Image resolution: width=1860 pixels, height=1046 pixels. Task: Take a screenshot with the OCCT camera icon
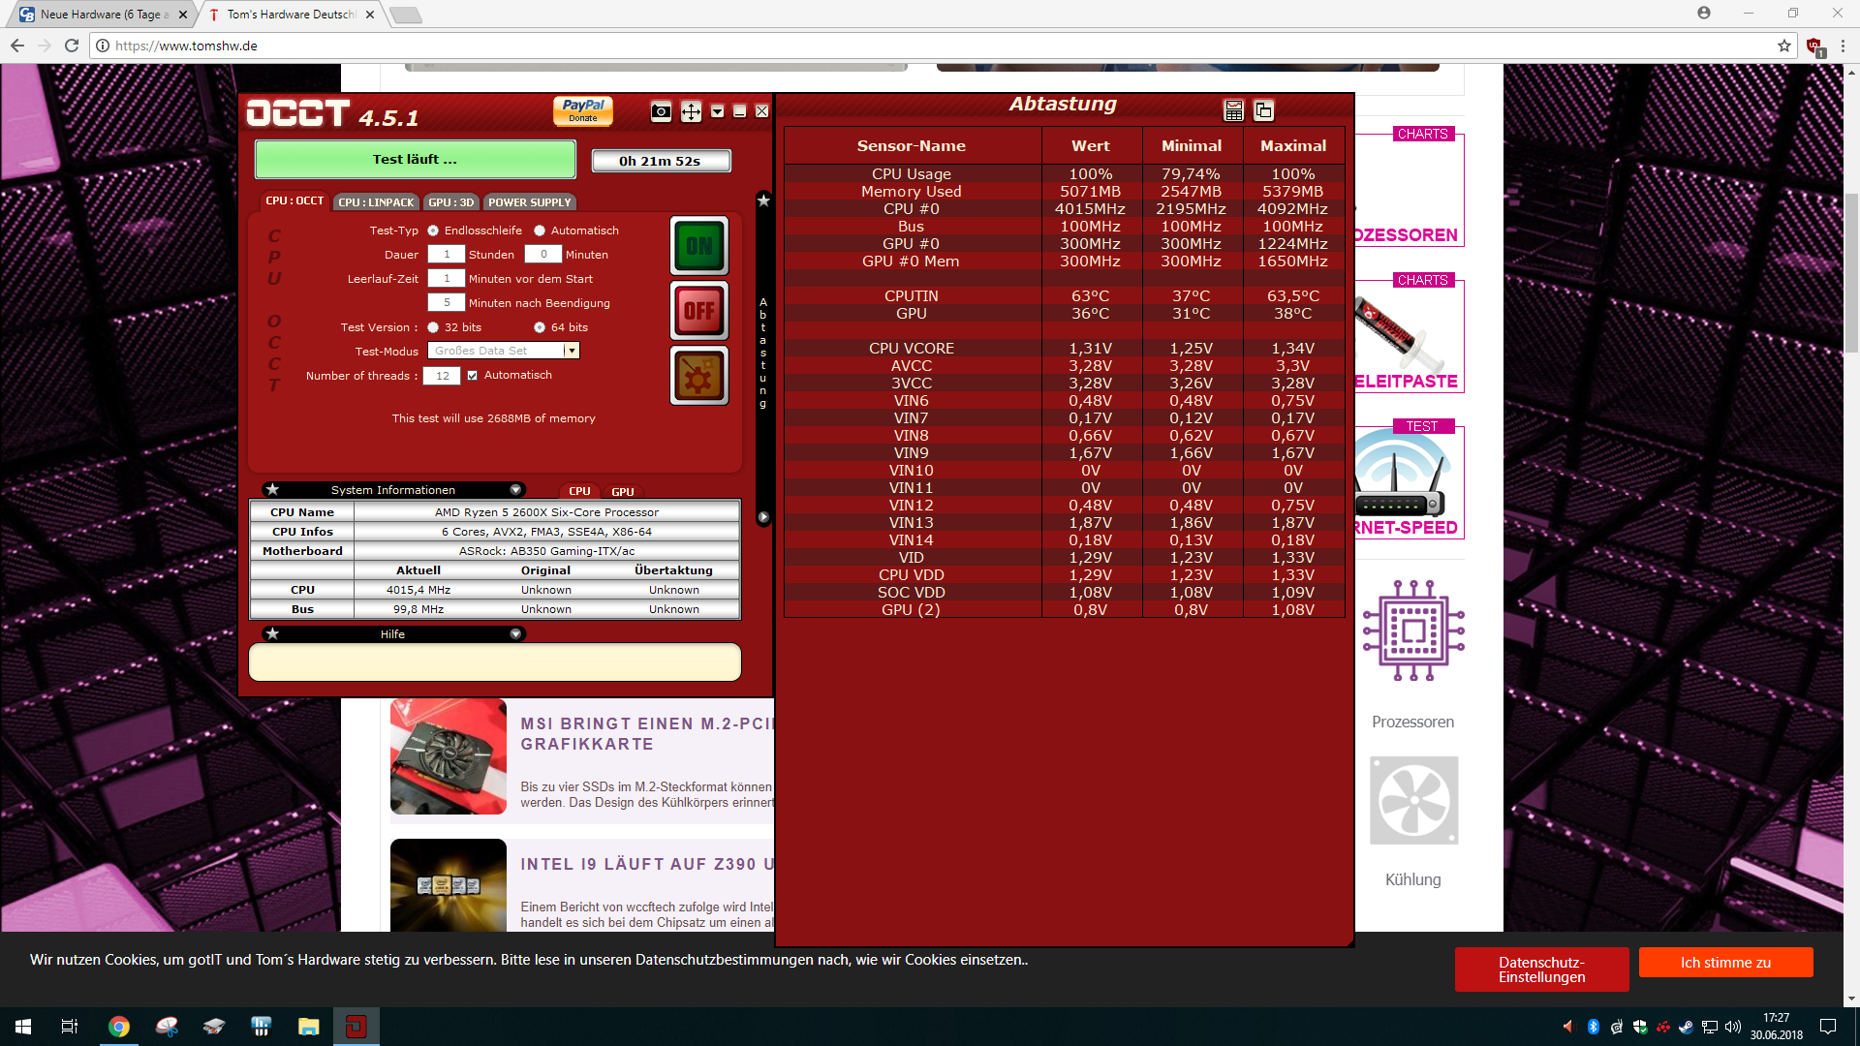point(661,111)
